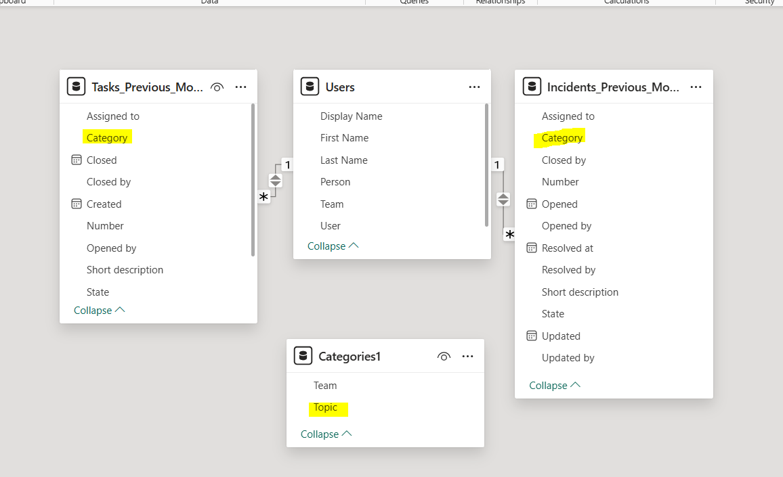Select First Name field in Users
783x477 pixels.
[345, 138]
